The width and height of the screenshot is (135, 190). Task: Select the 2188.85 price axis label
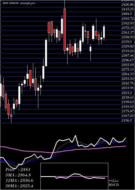tap(127, 107)
